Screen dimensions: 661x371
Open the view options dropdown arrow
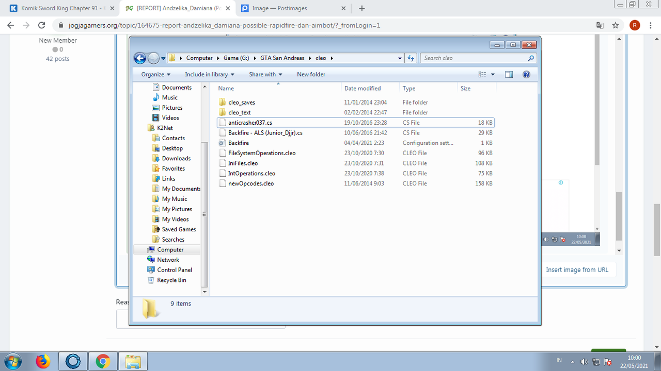tap(493, 74)
